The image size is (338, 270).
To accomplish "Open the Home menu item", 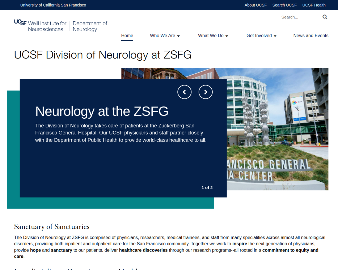I will tap(127, 36).
